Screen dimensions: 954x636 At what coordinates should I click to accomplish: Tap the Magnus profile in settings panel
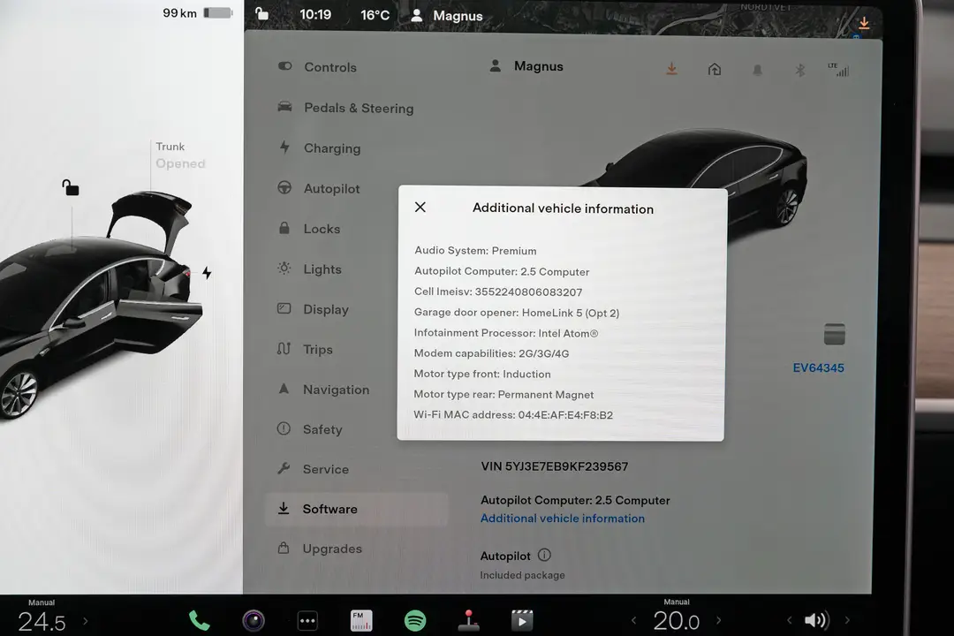click(x=526, y=65)
